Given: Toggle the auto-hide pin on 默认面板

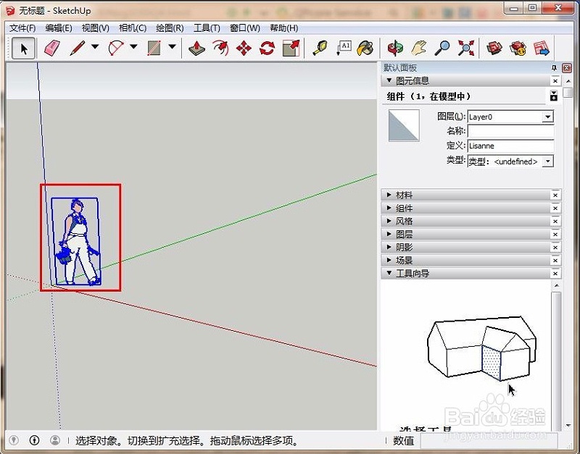Looking at the screenshot, I should [554, 67].
